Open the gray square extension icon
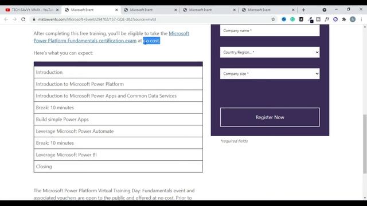 click(x=318, y=19)
